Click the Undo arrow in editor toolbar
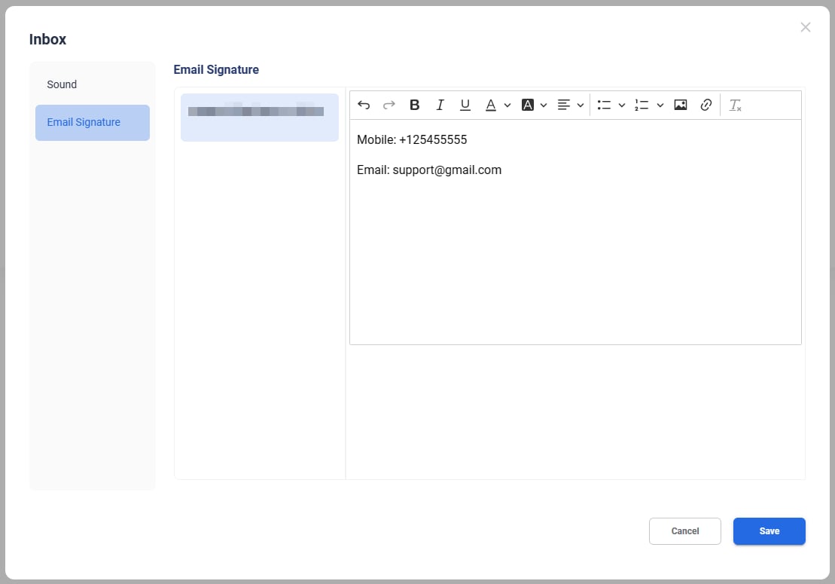This screenshot has width=835, height=584. click(x=364, y=105)
